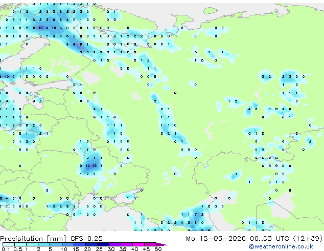324x251 pixels.
Task: Click the legend label '30'
Action: [111, 249]
